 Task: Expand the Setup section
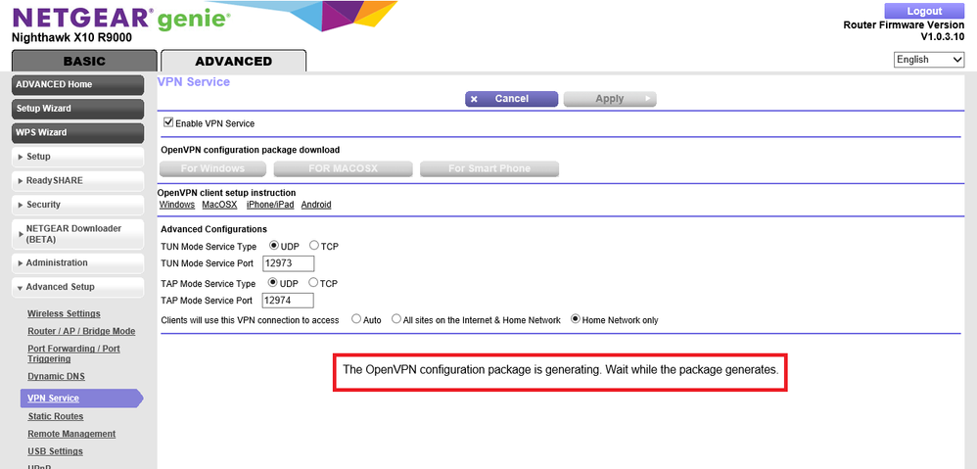point(78,157)
